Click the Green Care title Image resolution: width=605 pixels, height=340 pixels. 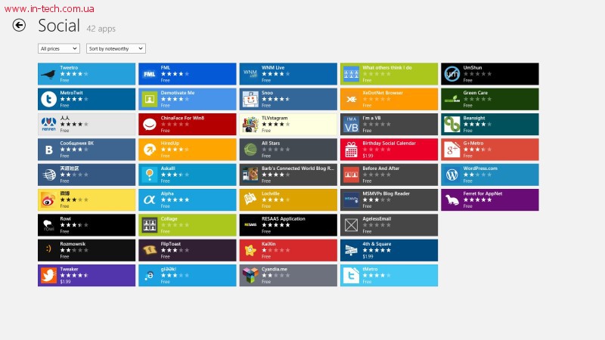[476, 92]
